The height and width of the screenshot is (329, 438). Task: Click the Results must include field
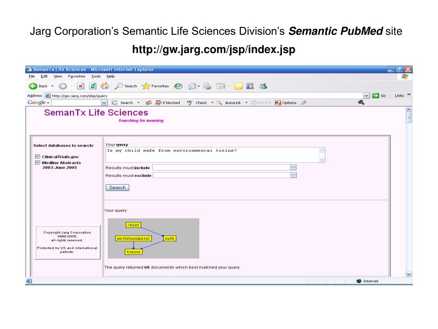(x=221, y=167)
